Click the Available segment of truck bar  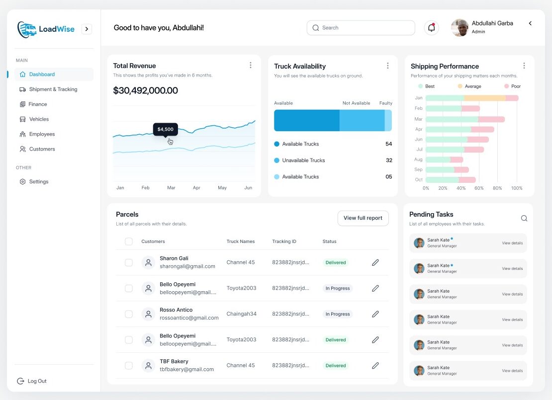click(x=306, y=120)
